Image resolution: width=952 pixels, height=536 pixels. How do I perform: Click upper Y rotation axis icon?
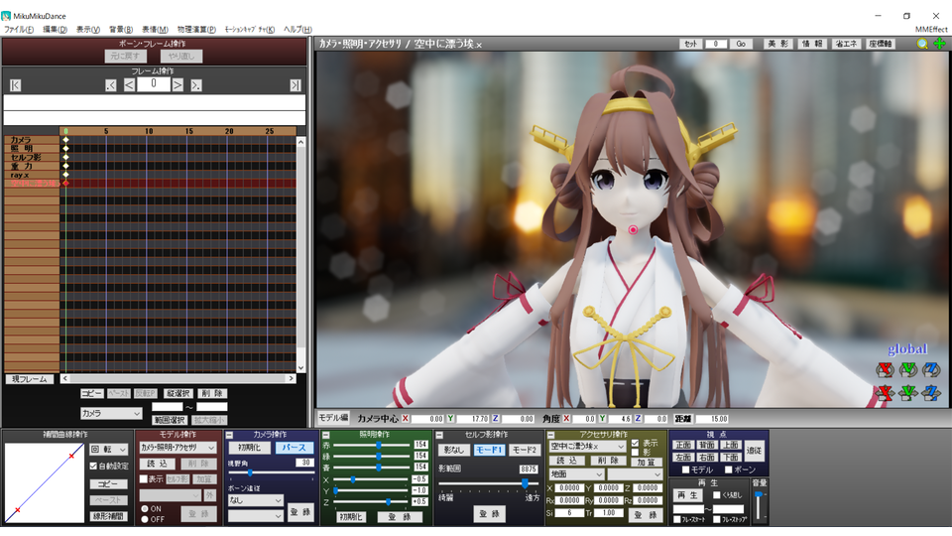click(908, 369)
